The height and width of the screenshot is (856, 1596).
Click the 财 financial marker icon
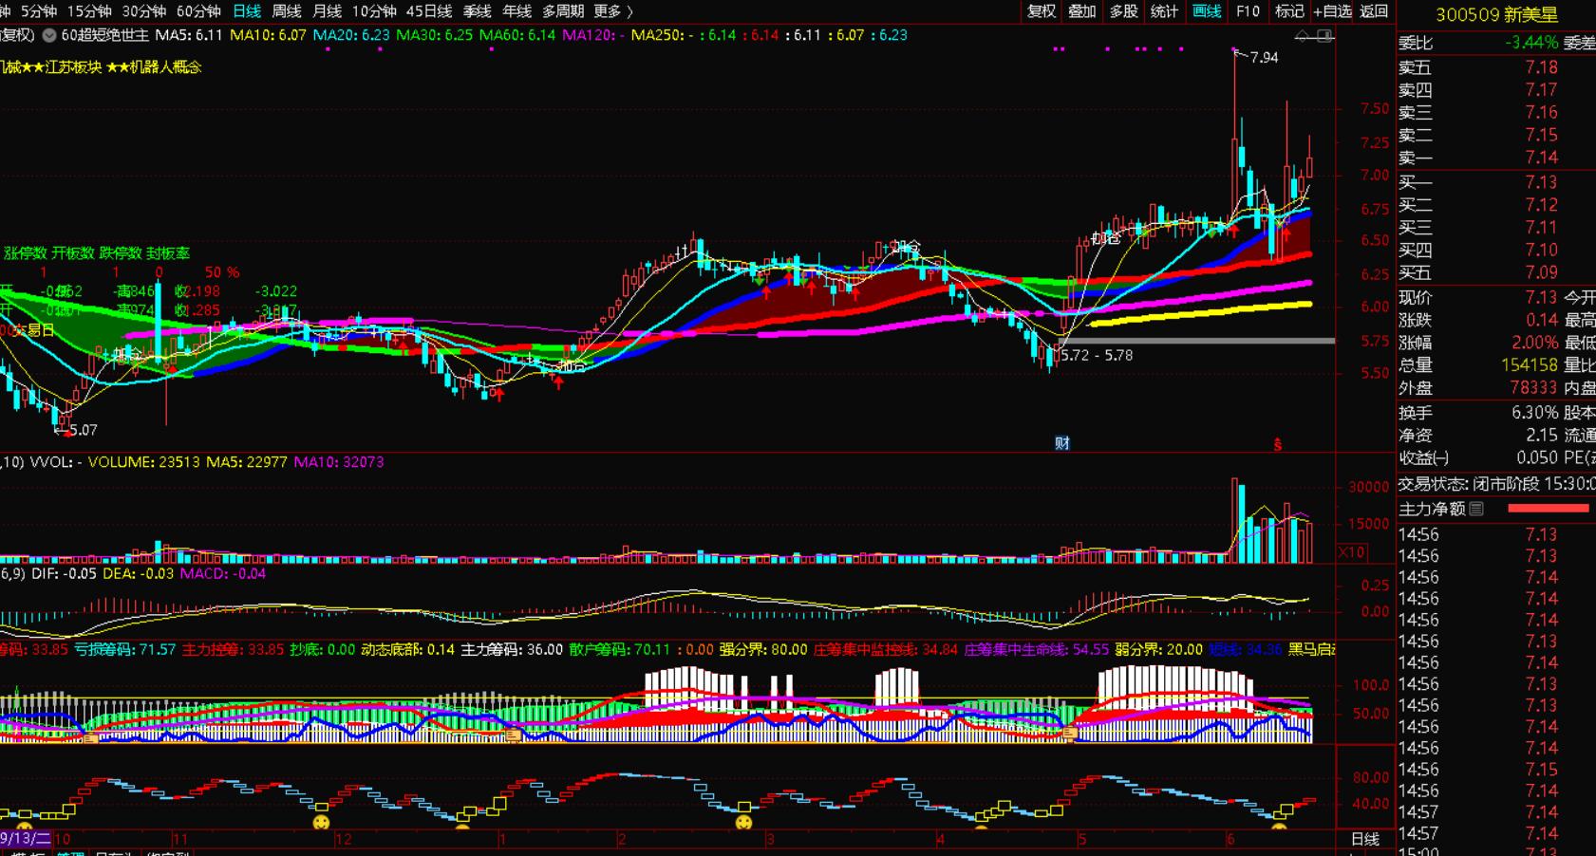[x=1062, y=443]
